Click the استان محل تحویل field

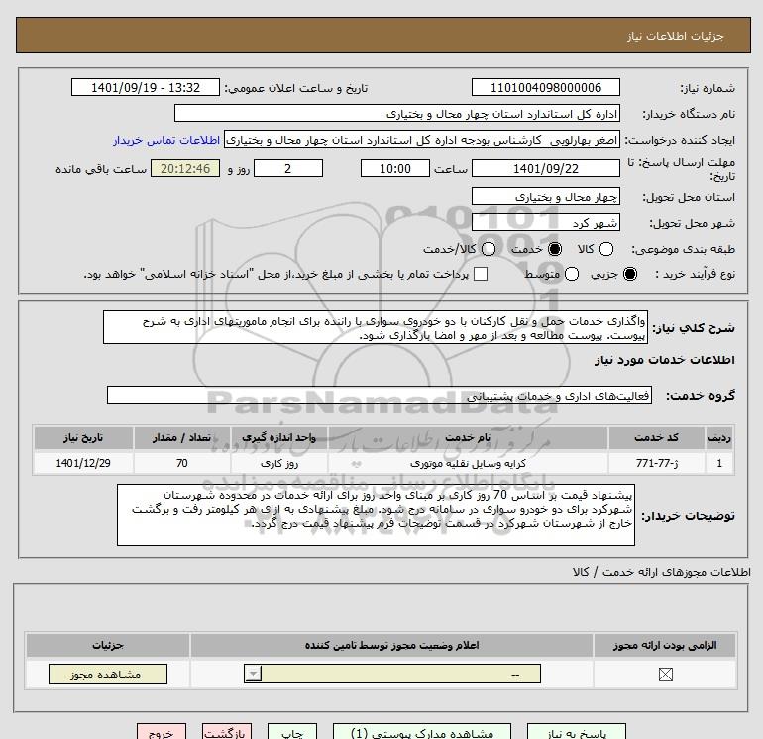coord(545,196)
